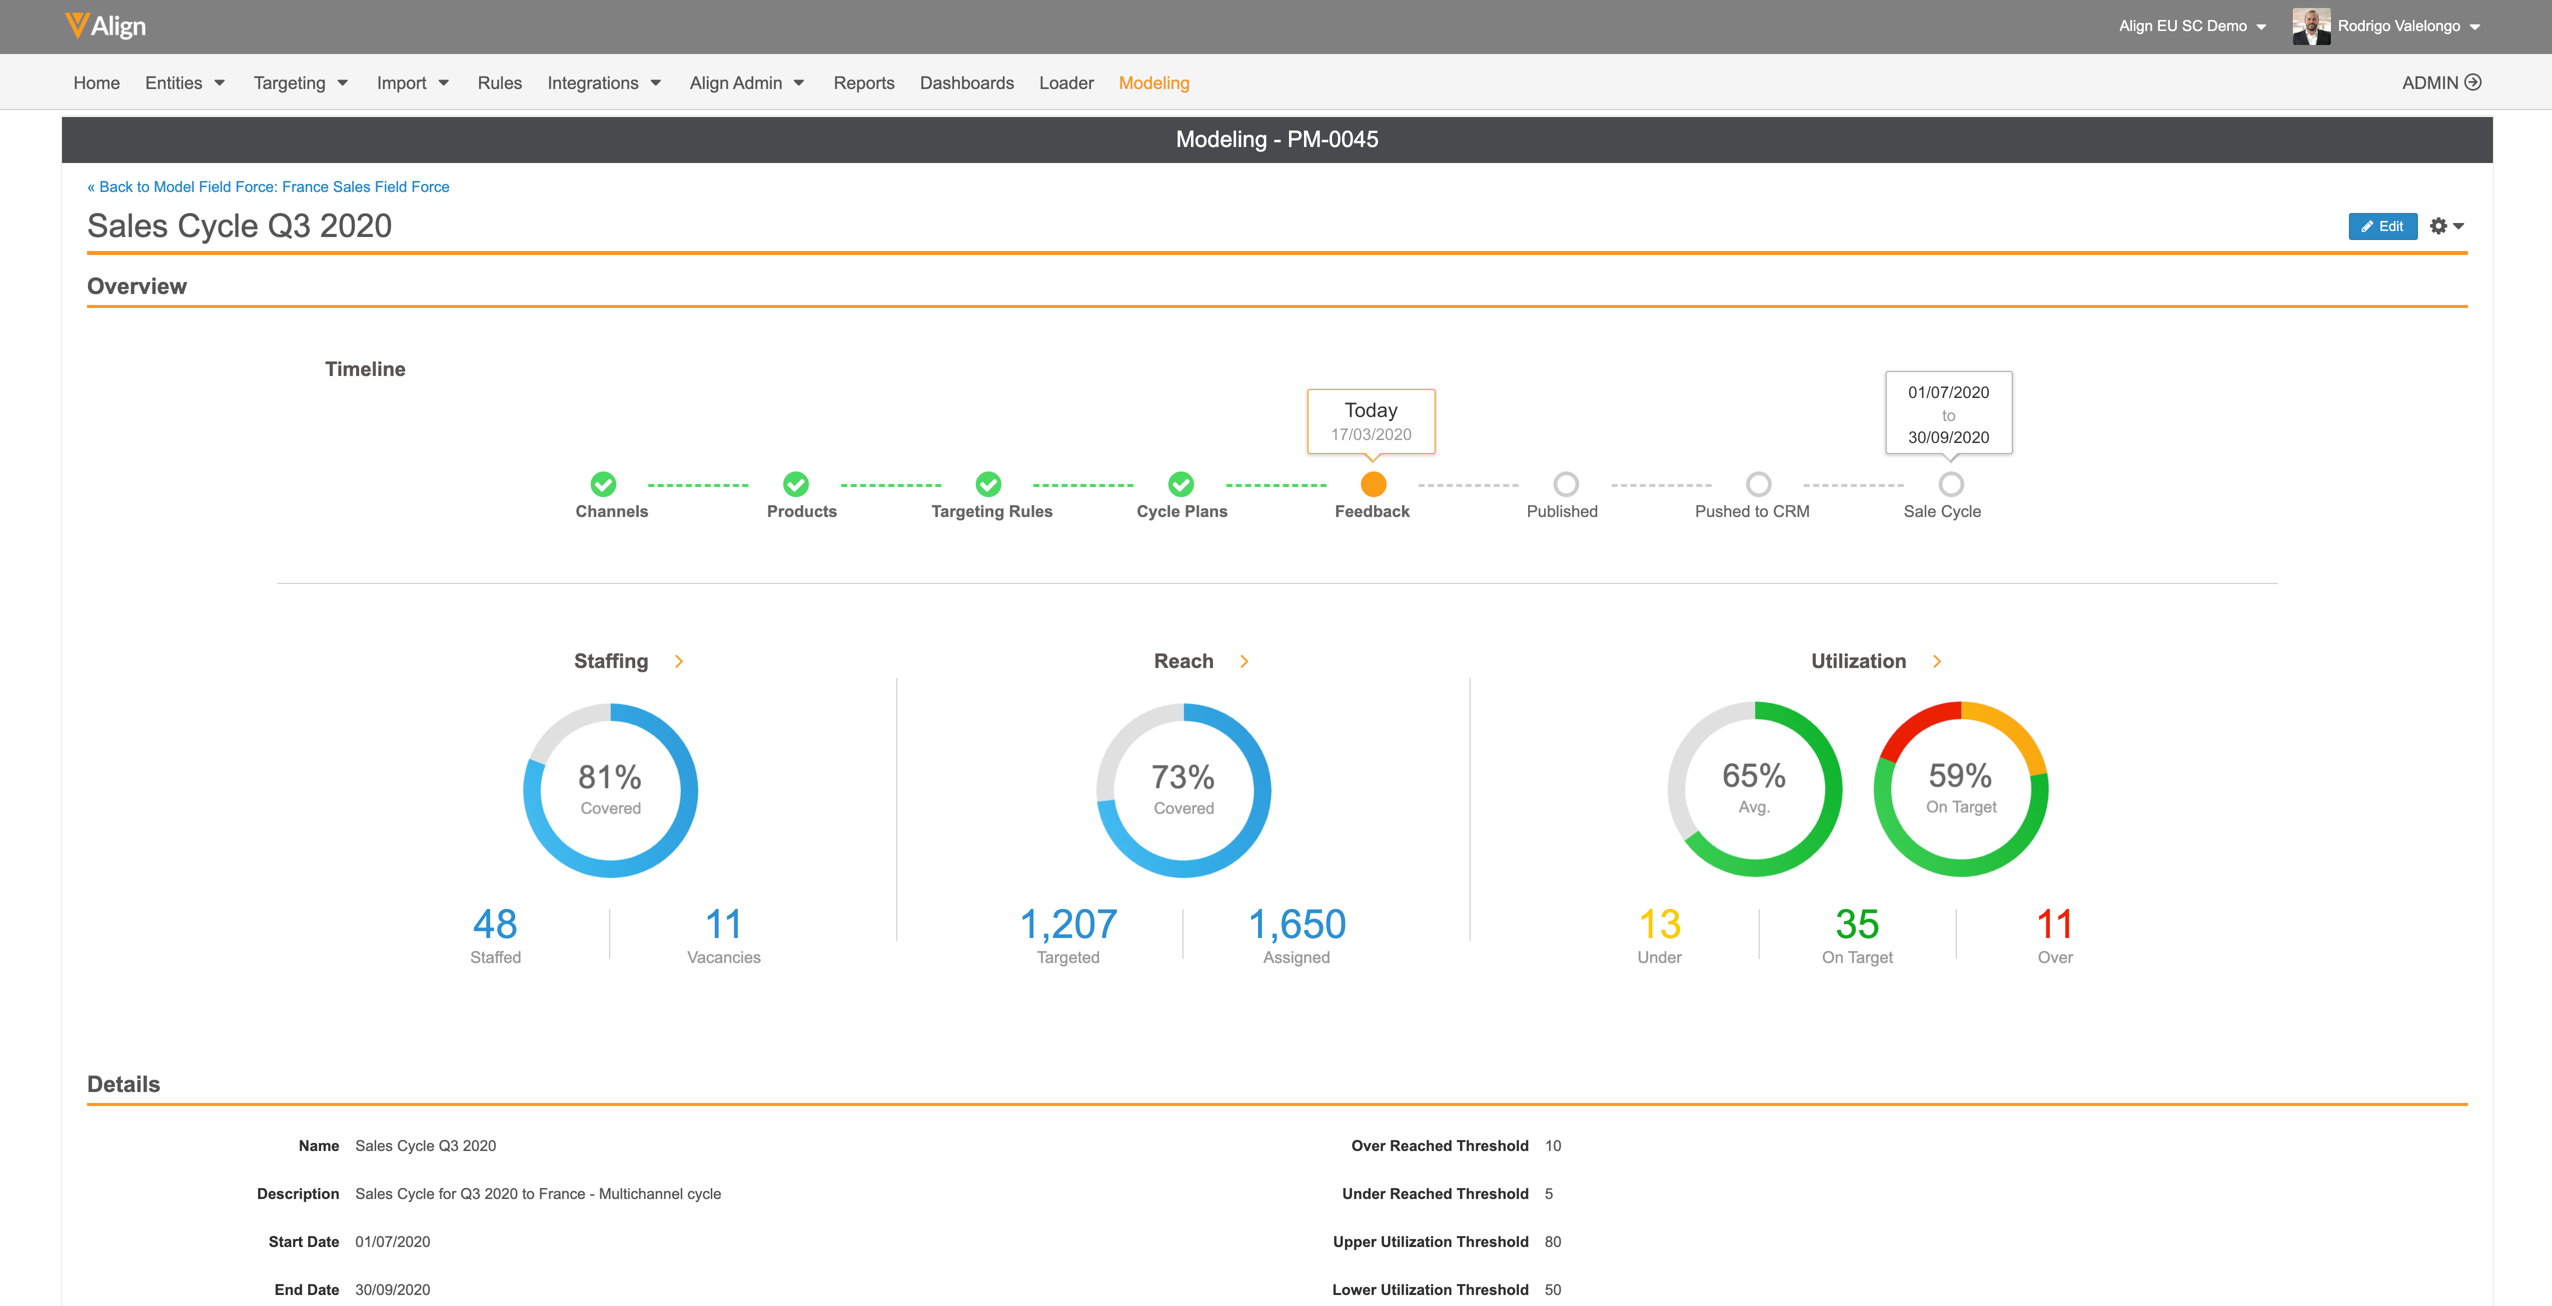Open the Reports menu item
This screenshot has height=1306, width=2552.
863,83
